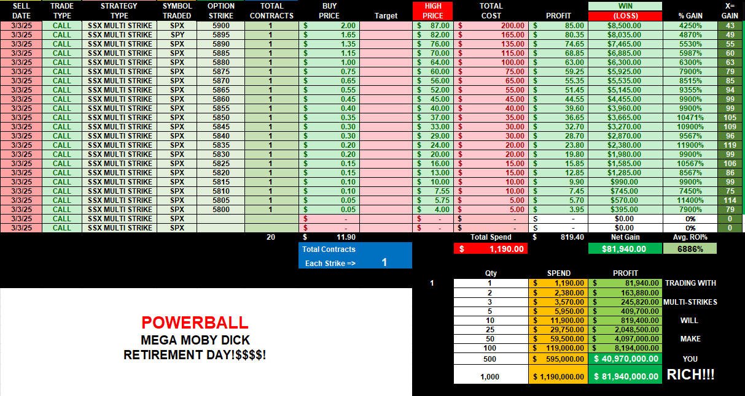
Task: Click the POWERBALL red heading text
Action: point(195,322)
